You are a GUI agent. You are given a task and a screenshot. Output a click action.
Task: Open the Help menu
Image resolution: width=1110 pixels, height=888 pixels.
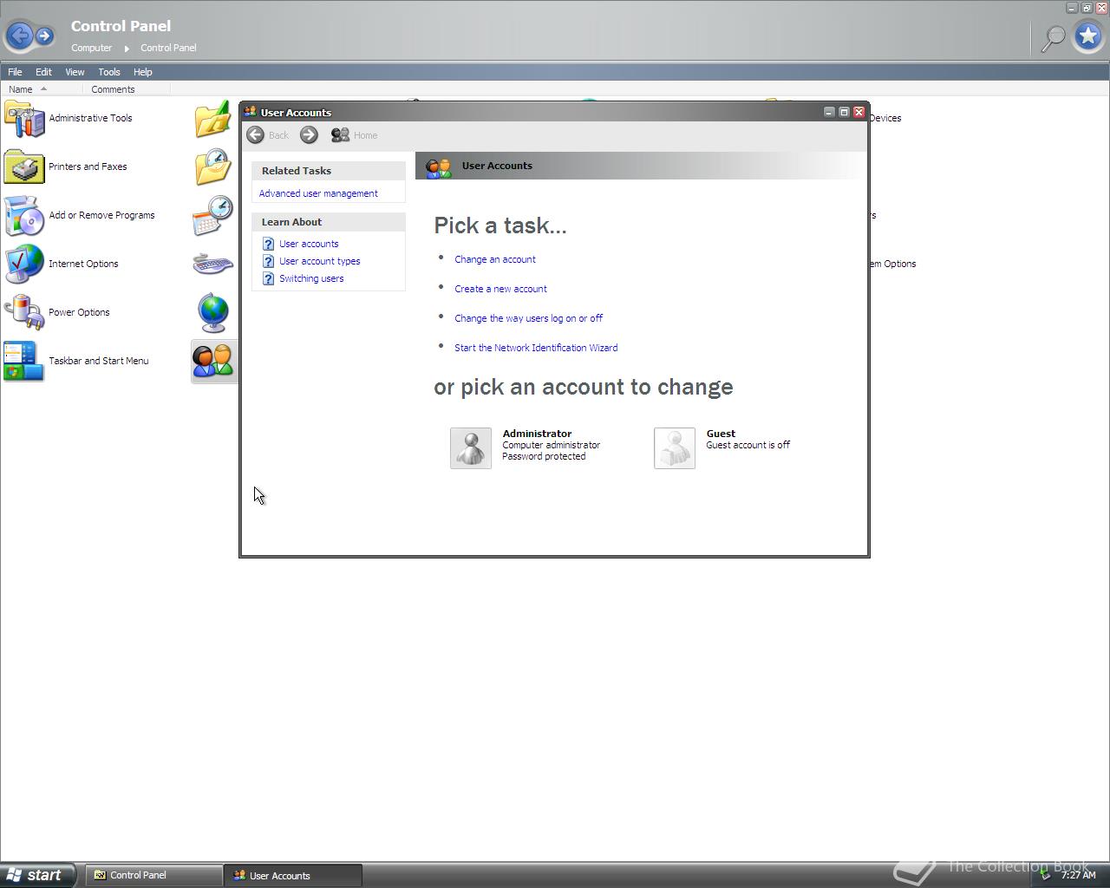(142, 72)
